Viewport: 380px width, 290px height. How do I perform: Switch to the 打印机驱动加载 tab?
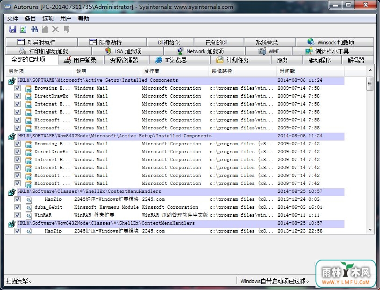click(x=48, y=51)
